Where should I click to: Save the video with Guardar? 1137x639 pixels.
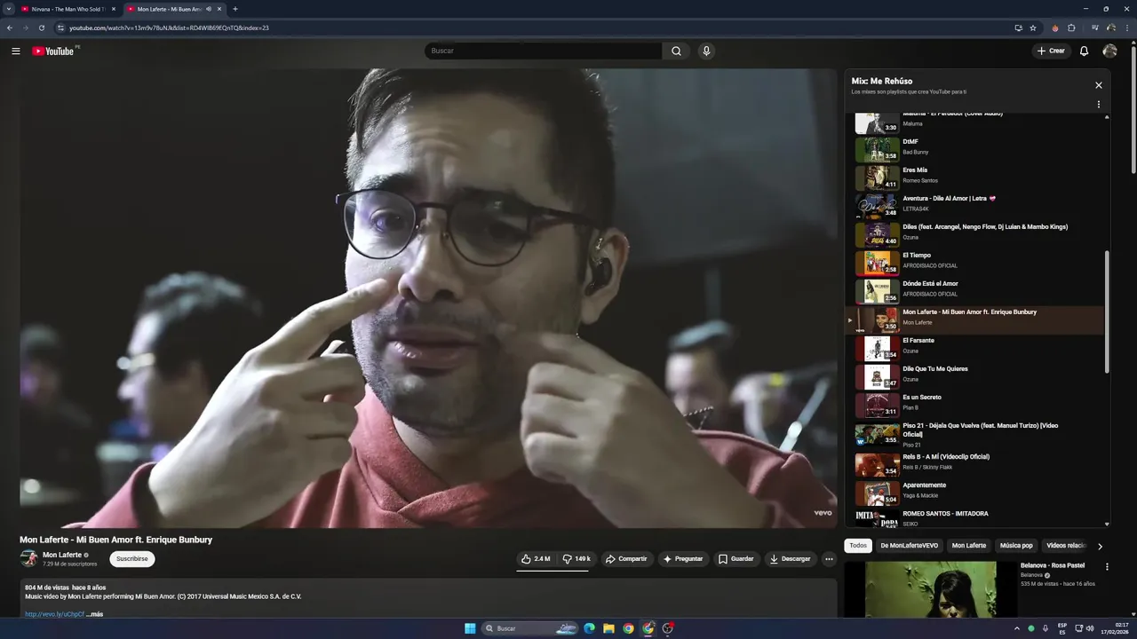tap(736, 559)
